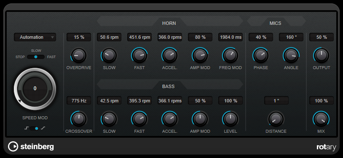Click the OVERDRIVE label
The image size is (343, 158).
tap(79, 68)
